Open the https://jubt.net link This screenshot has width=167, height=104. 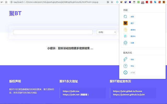[x=69, y=95]
